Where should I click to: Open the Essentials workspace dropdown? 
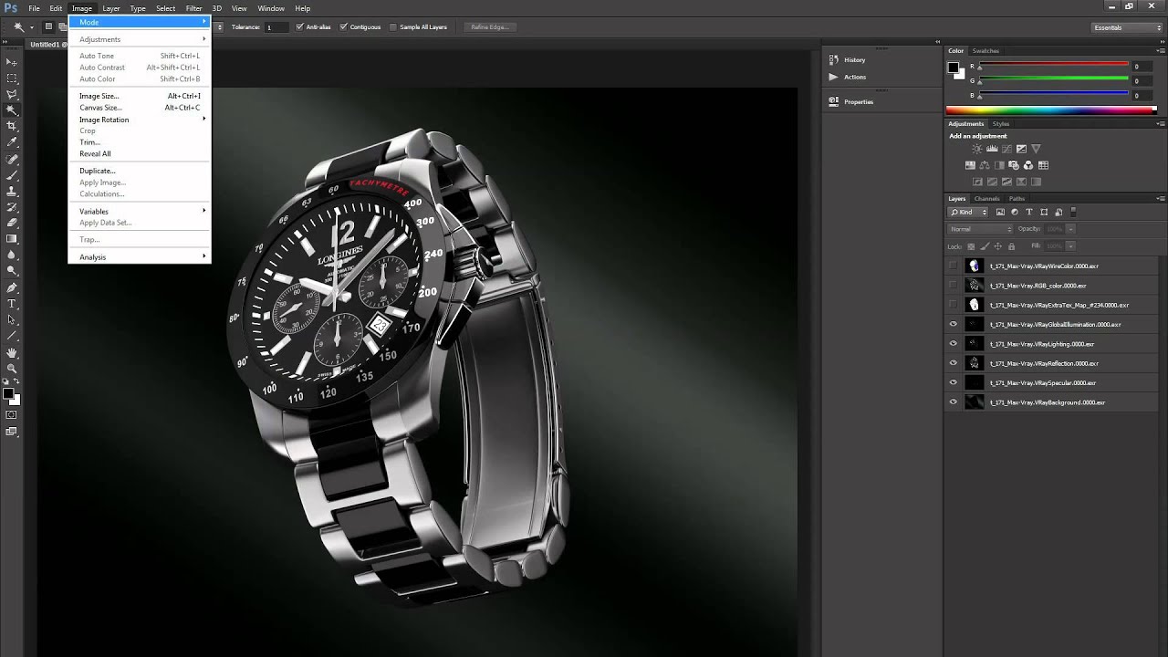click(1127, 27)
